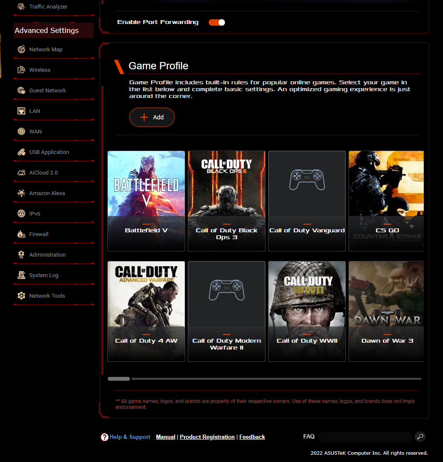Image resolution: width=443 pixels, height=462 pixels.
Task: Open the Feedback link
Action: coord(252,437)
